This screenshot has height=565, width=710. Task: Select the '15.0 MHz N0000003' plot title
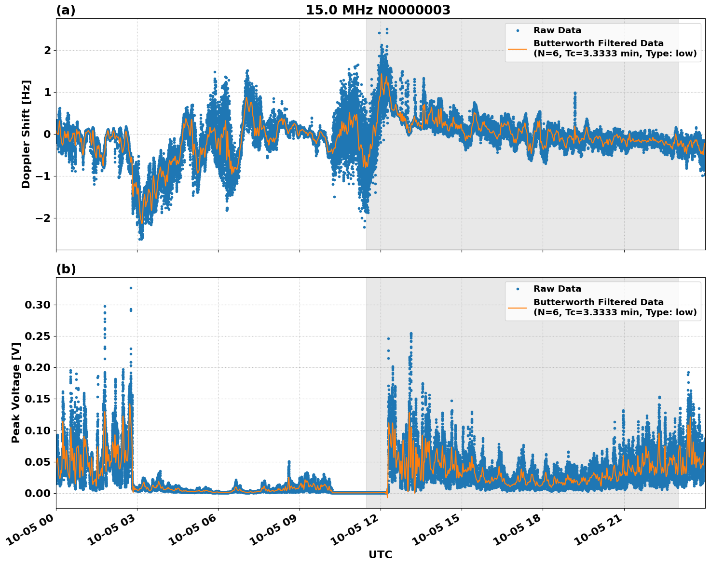pyautogui.click(x=378, y=10)
